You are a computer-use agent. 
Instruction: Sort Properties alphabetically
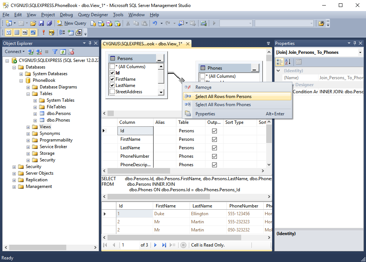(x=288, y=62)
